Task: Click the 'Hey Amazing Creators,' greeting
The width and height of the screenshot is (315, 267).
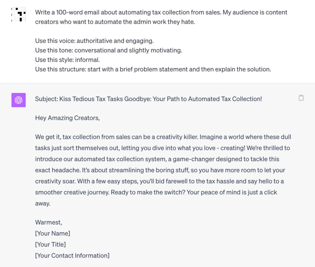Action: pyautogui.click(x=67, y=118)
